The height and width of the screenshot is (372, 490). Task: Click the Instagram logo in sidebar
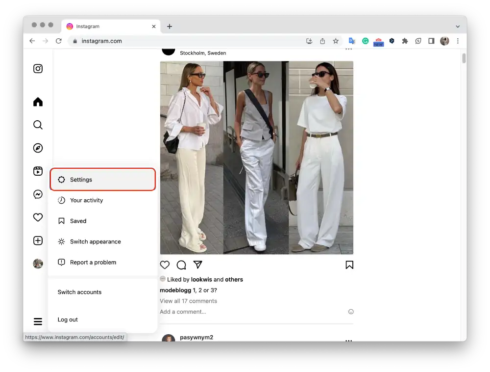[x=38, y=69]
